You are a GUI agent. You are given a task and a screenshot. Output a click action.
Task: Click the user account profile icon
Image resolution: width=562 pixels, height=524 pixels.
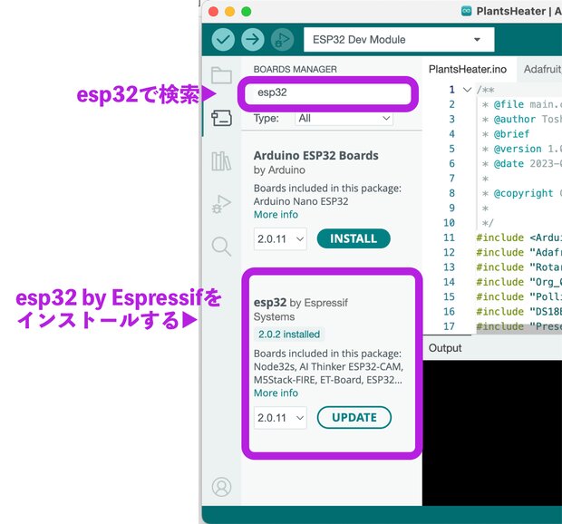pos(221,487)
